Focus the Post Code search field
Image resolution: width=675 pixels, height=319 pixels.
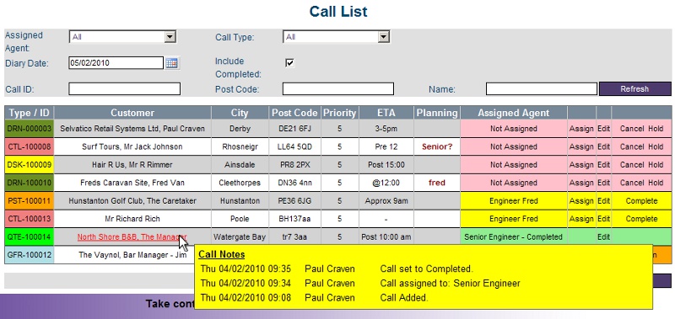point(338,89)
